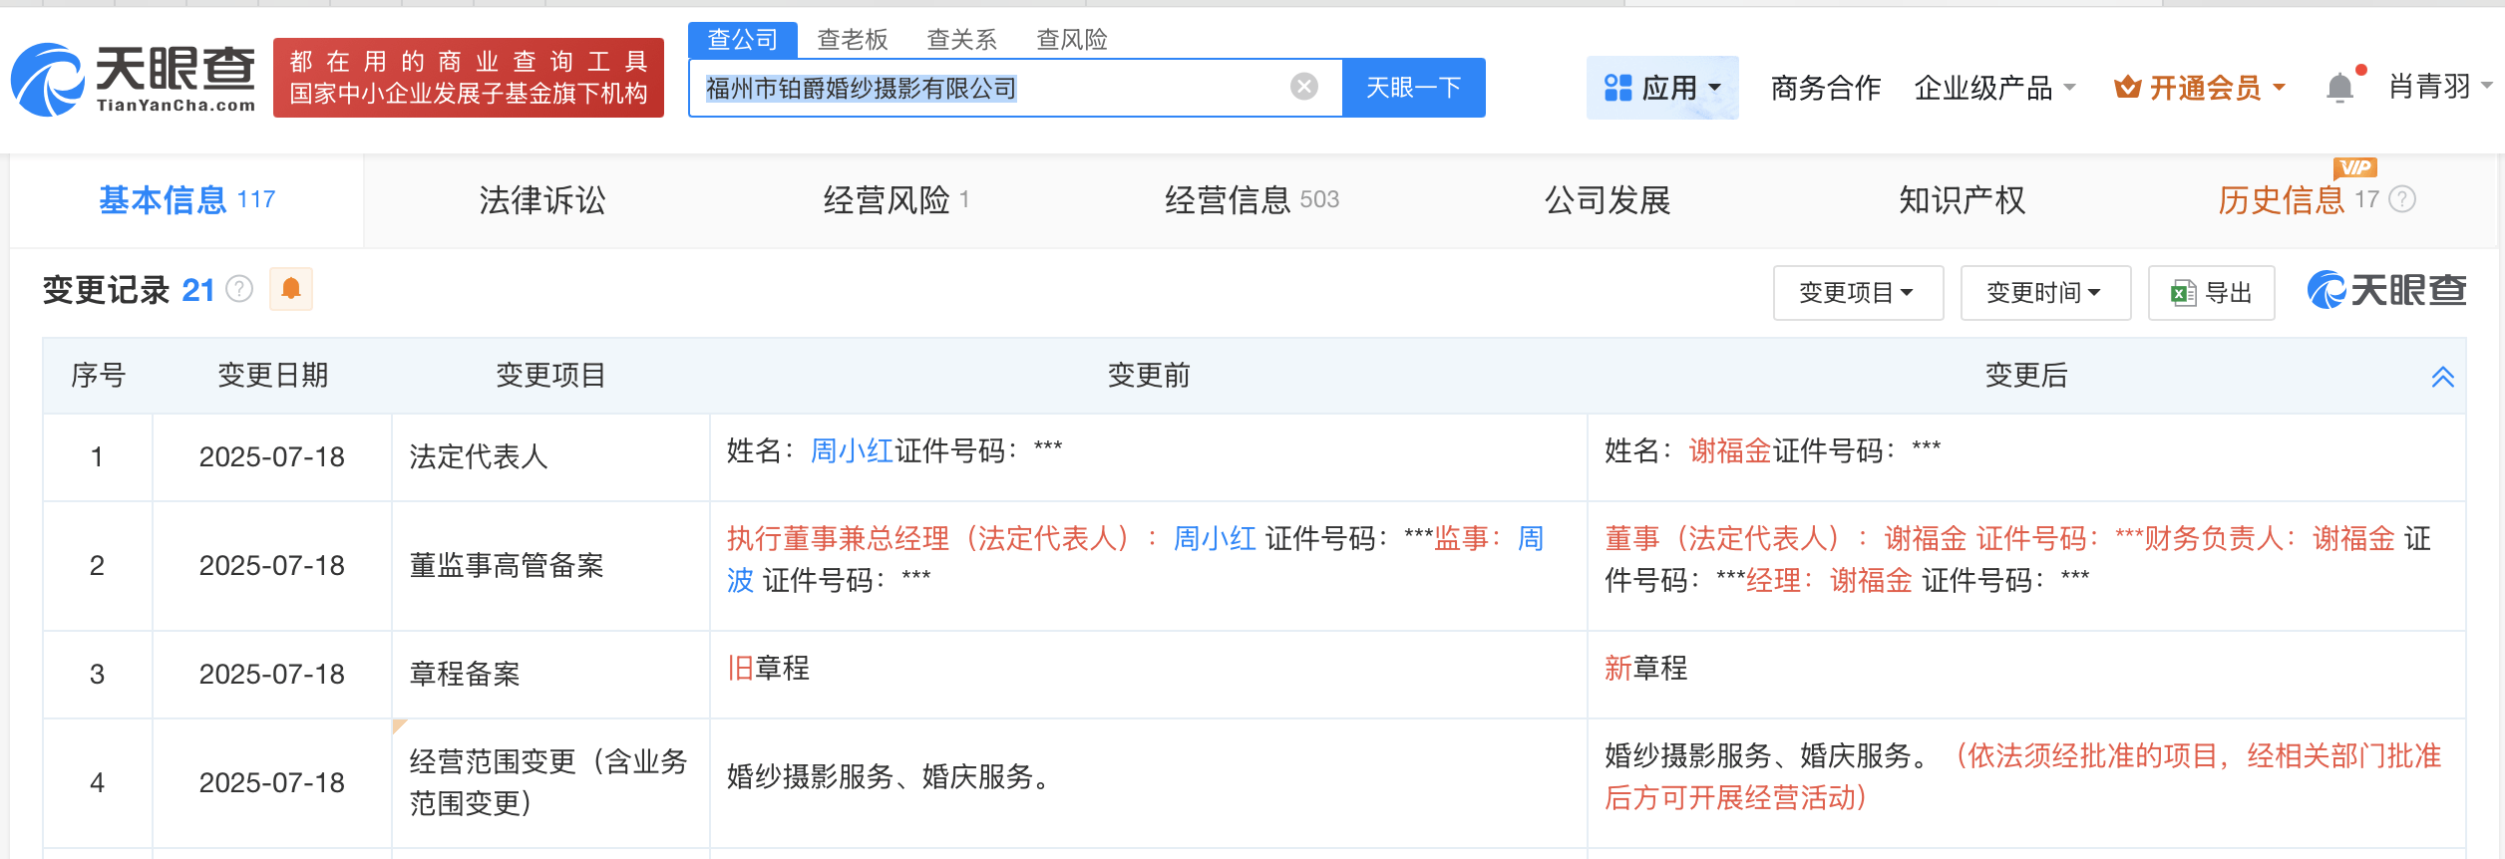The height and width of the screenshot is (859, 2505).
Task: Open the 经营风险 tab
Action: [895, 200]
